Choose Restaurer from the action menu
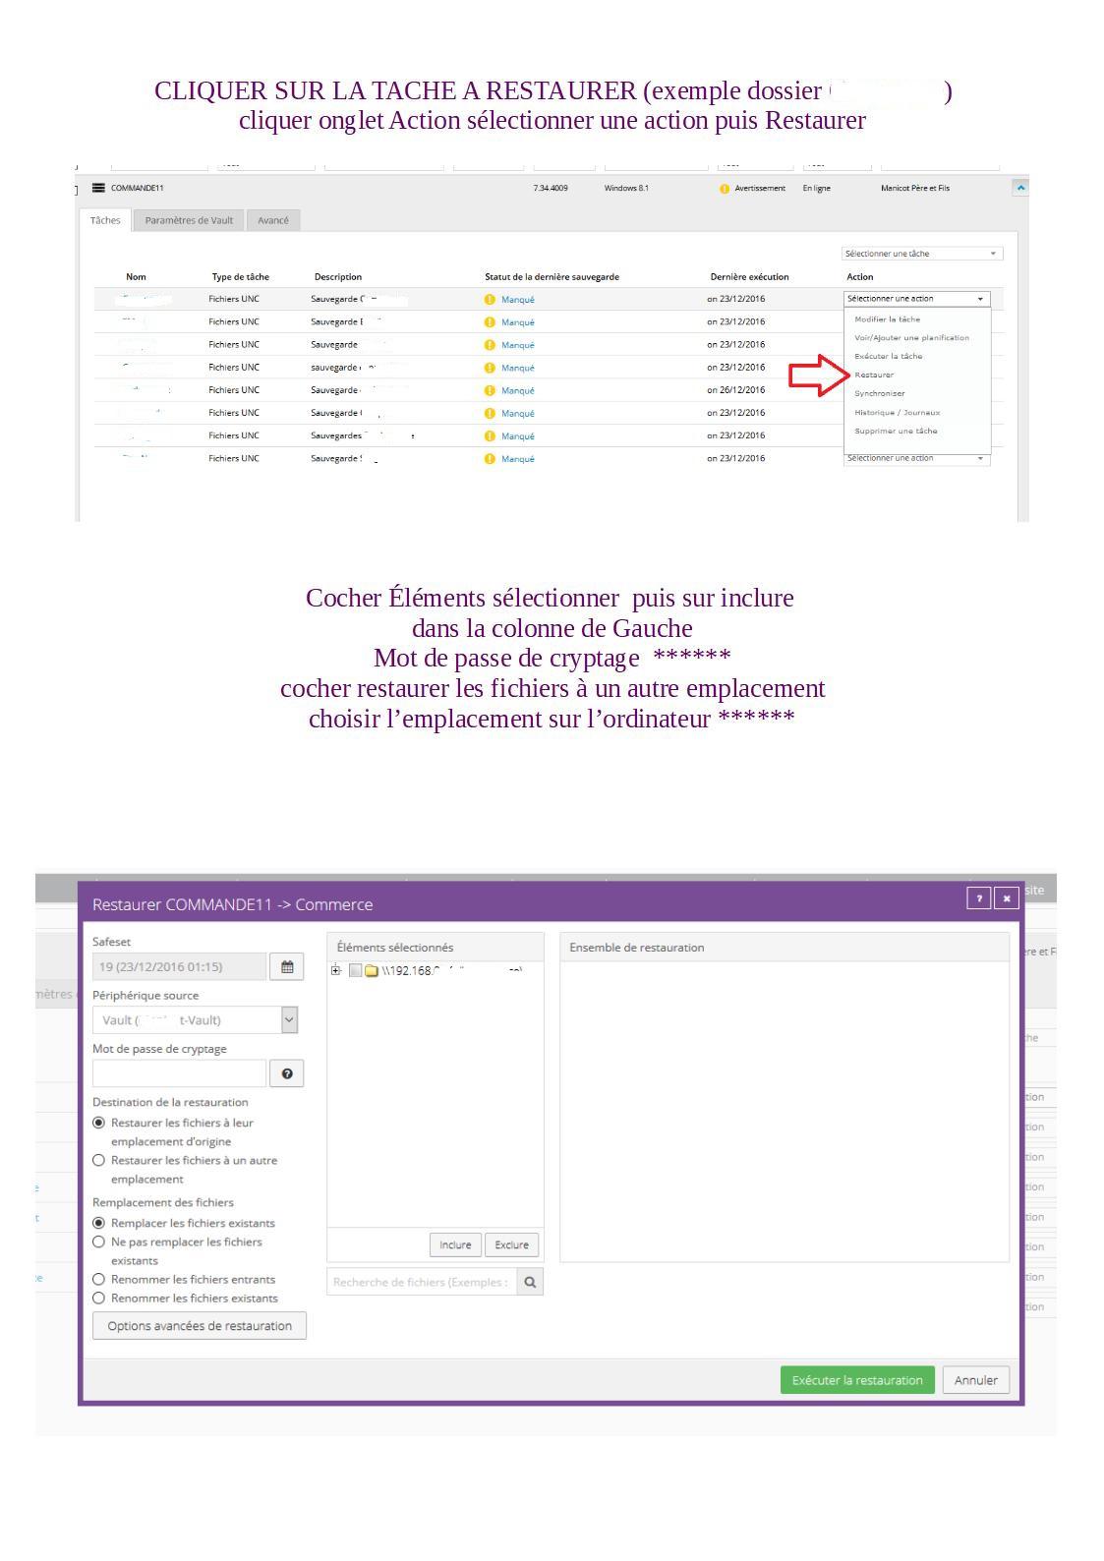Viewport: 1104px width, 1561px height. click(x=874, y=375)
